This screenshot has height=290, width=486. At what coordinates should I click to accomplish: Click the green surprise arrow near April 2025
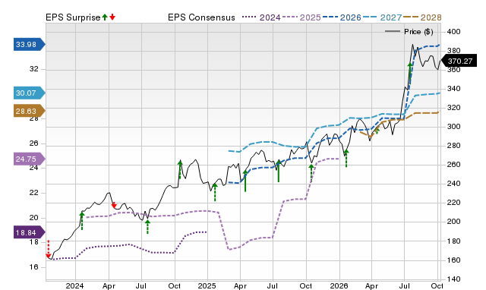(245, 181)
